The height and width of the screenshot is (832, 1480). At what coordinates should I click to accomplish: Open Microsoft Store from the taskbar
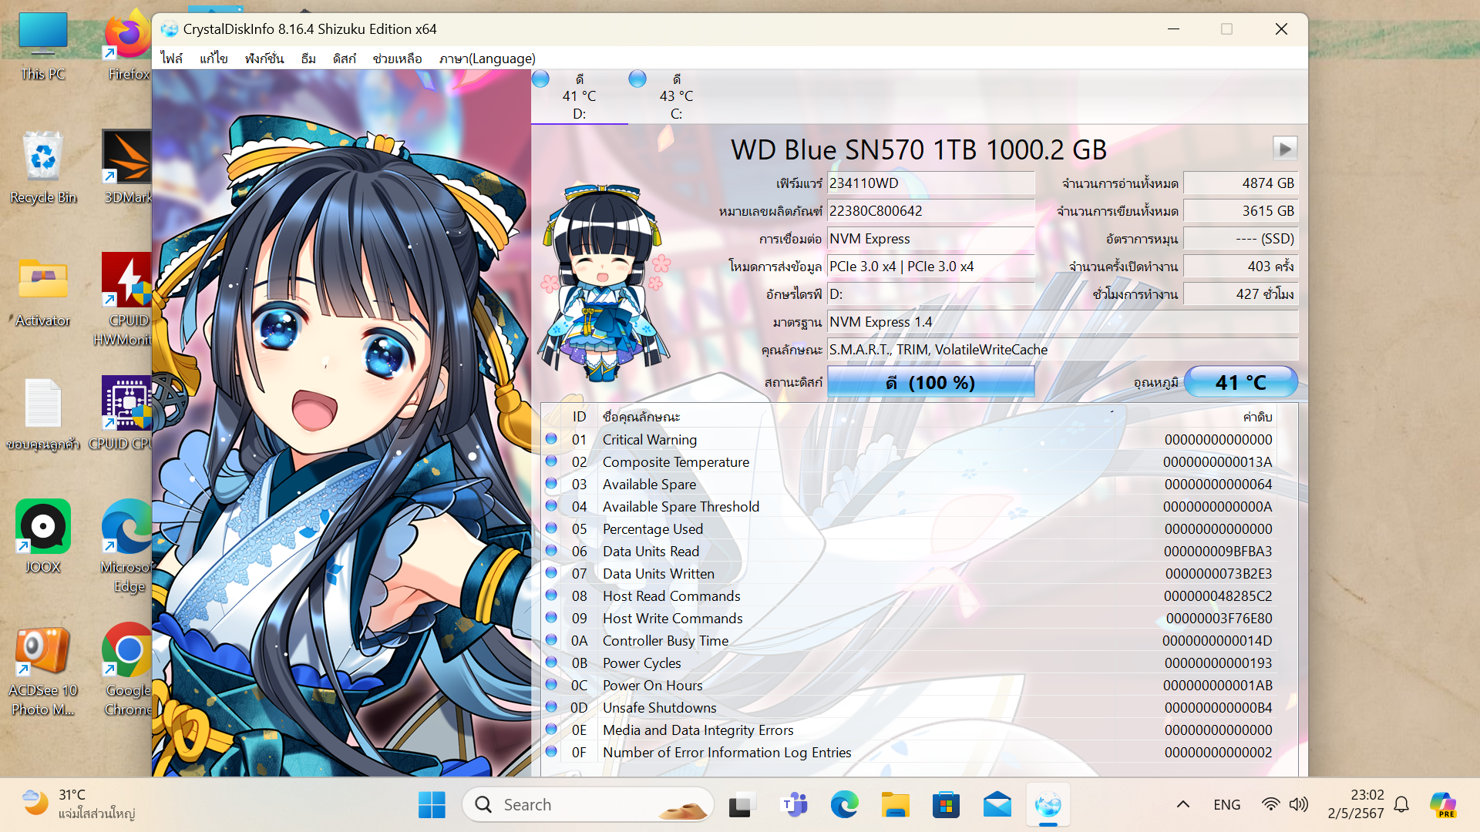(x=946, y=805)
